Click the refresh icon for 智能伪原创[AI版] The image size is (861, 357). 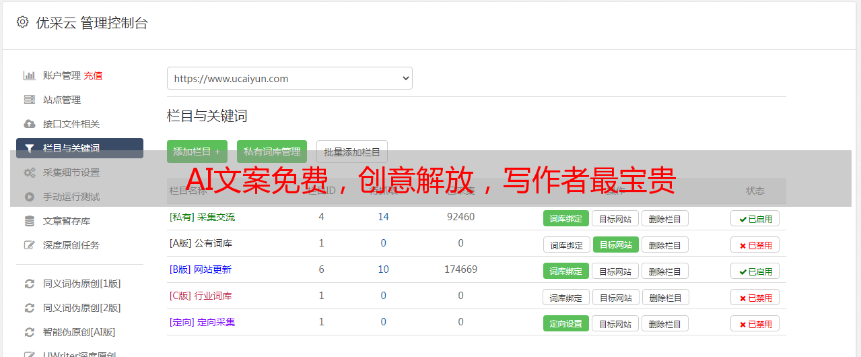[x=30, y=332]
